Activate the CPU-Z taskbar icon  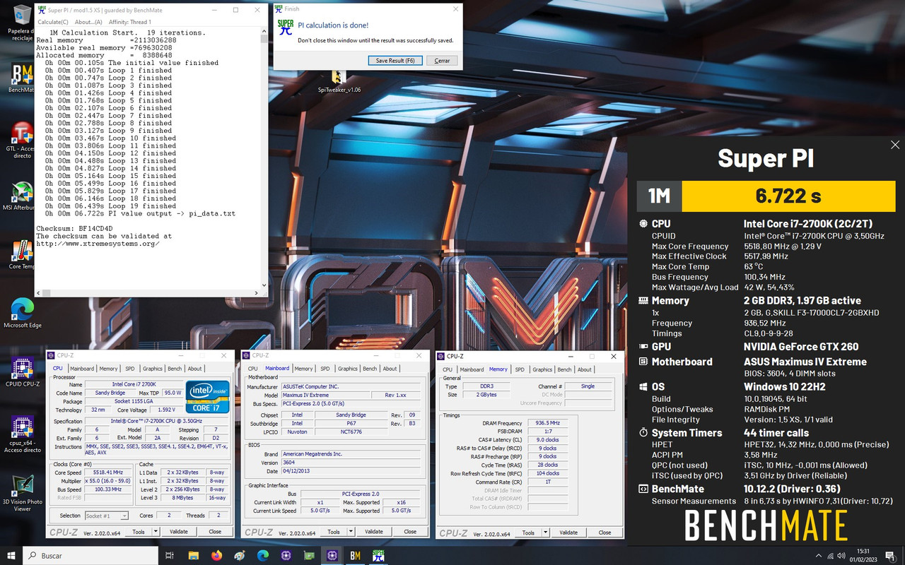coord(332,556)
